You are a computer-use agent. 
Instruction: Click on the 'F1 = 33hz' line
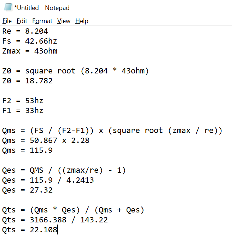[x=23, y=111]
